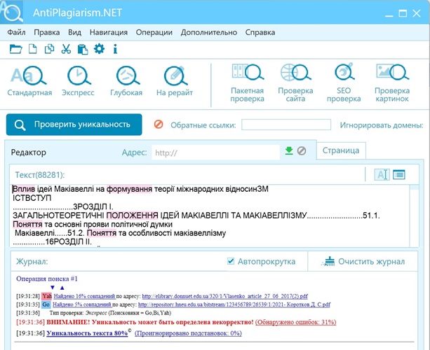Open the Вид menu
The height and width of the screenshot is (350, 430).
(x=74, y=32)
